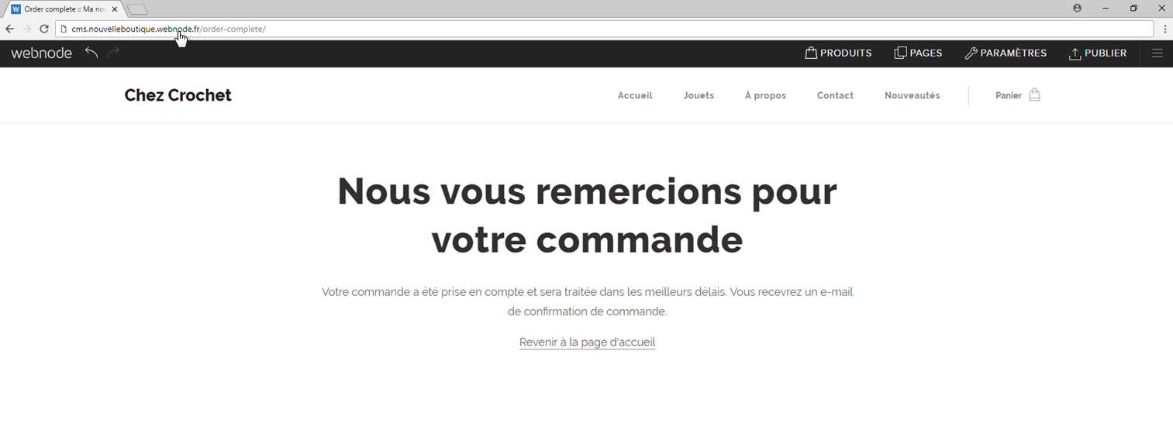Visit the Contact page
The width and height of the screenshot is (1173, 447).
(x=835, y=95)
